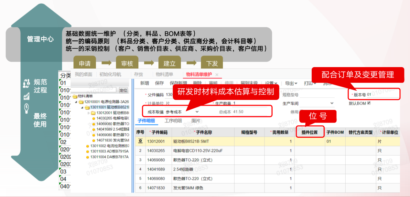This screenshot has width=410, height=197.
Task: Switch to the 图片 tab
Action: (x=196, y=121)
